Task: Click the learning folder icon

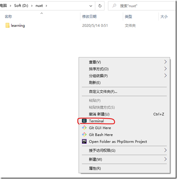Action: click(x=8, y=25)
